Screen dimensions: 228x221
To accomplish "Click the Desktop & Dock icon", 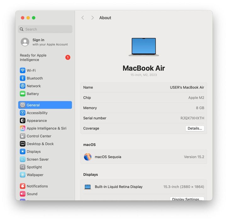I will pyautogui.click(x=23, y=144).
